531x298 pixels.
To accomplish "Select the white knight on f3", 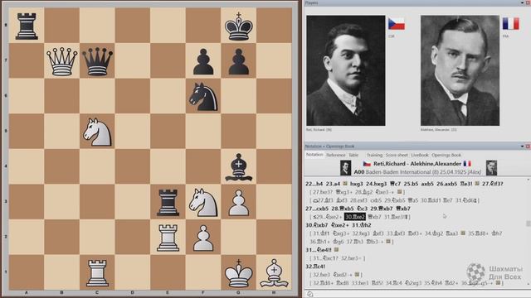I will [203, 202].
